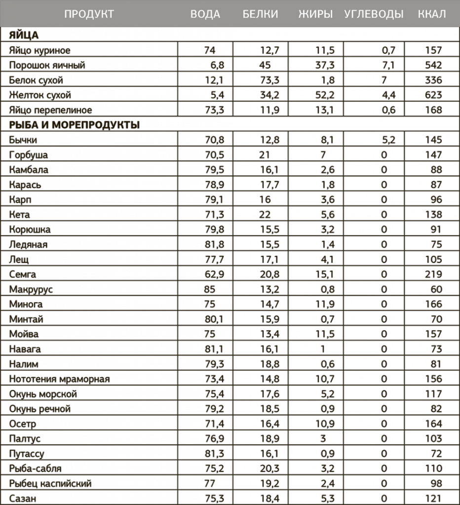Screen dimensions: 460x505
Task: Click the ЖИРЫ column header
Action: coord(315,14)
